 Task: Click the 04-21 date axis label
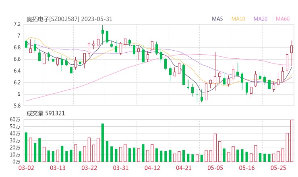pos(184,168)
